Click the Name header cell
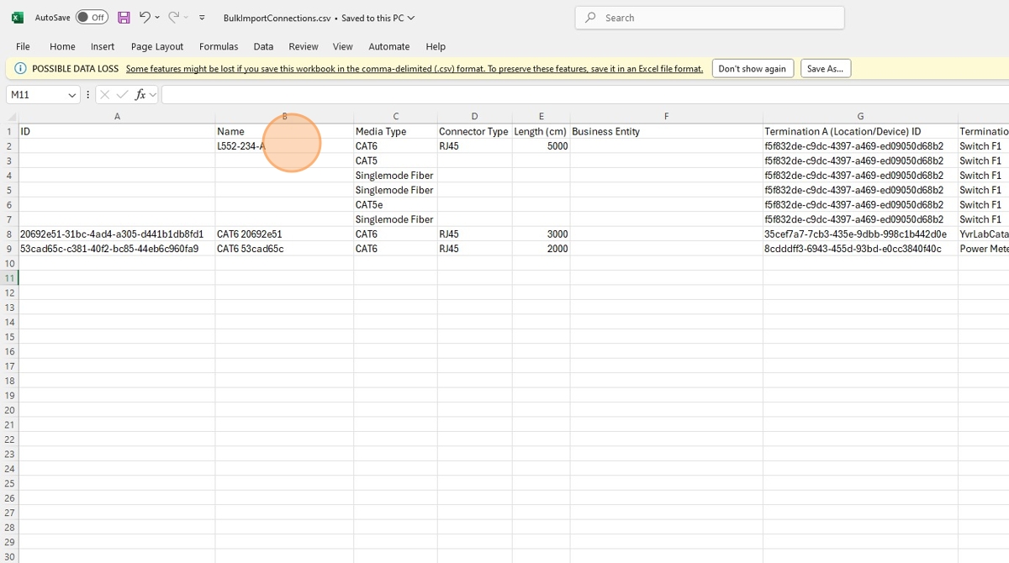 284,132
